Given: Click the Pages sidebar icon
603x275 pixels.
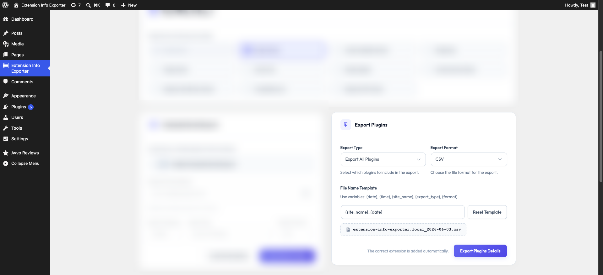Looking at the screenshot, I should 6,55.
